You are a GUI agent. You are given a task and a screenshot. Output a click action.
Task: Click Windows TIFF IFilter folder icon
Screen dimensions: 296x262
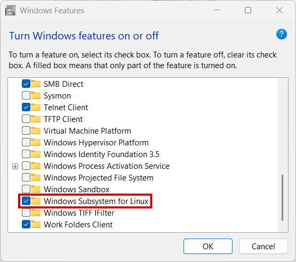click(x=36, y=212)
